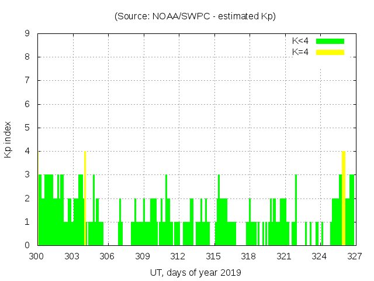Click the NOAA/SWPC source title text

[x=195, y=16]
